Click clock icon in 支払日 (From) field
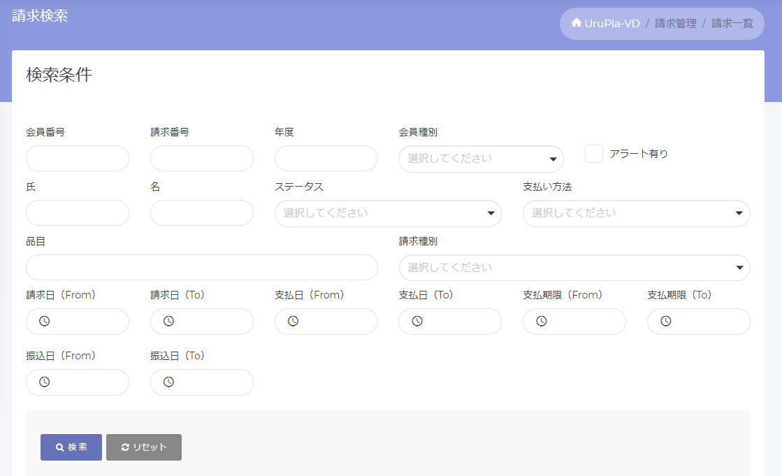This screenshot has height=476, width=782. point(293,322)
